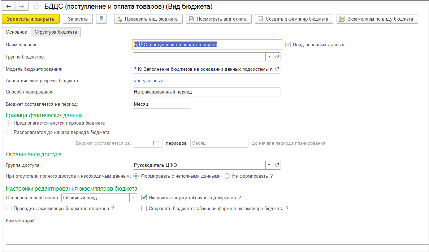The height and width of the screenshot is (252, 429).
Task: Disable Включить защиту табличного документа checkbox
Action: (x=144, y=197)
